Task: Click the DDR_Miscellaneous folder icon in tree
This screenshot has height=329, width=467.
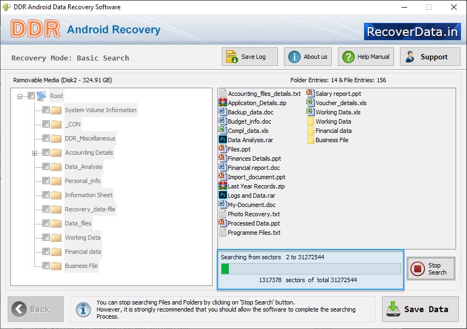Action: coord(56,138)
